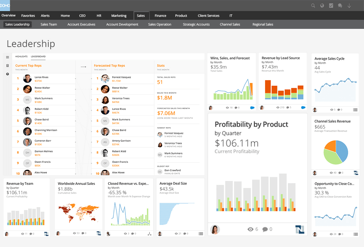Select the Sales Team subpage
This screenshot has height=247, width=364.
click(49, 24)
